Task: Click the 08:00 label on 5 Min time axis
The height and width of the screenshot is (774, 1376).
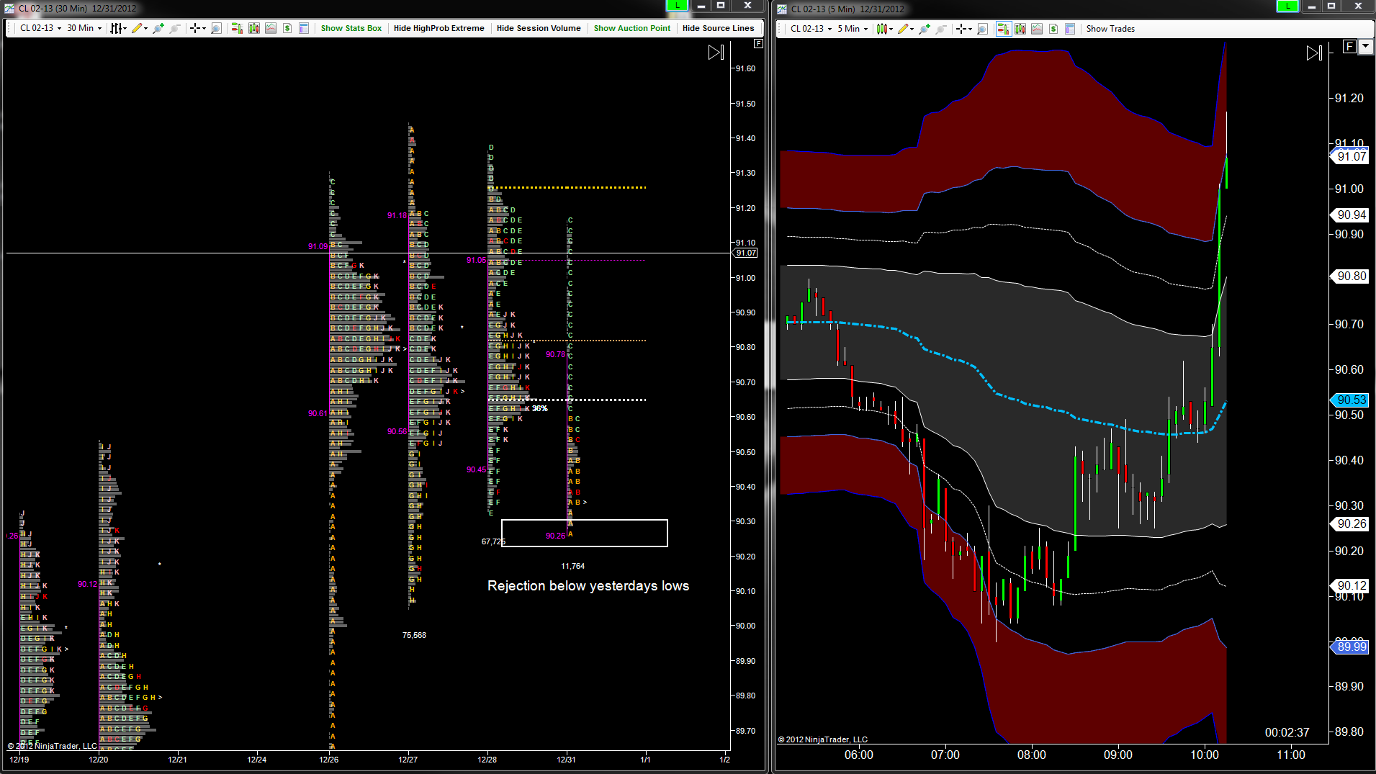Action: 1031,755
